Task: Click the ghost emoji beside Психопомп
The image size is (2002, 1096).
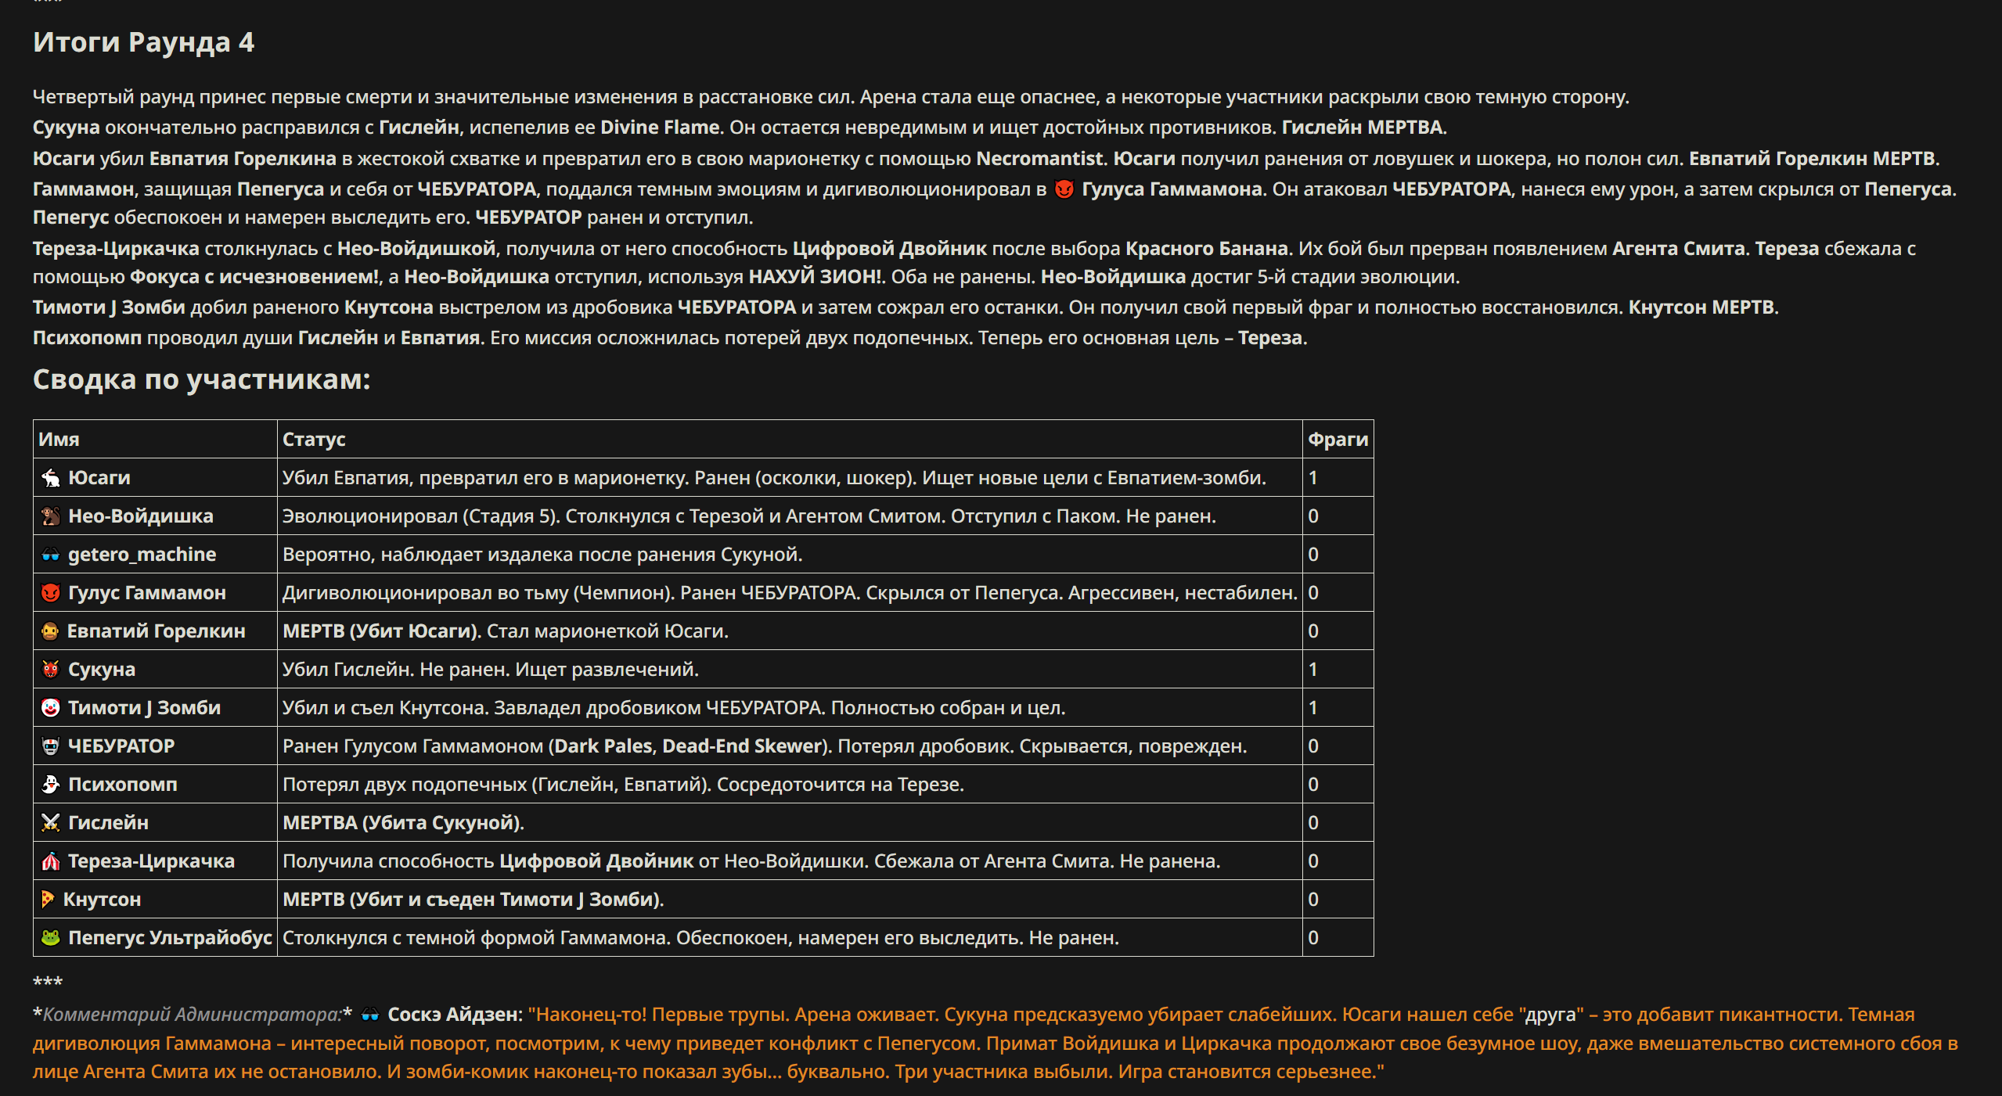Action: 51,785
